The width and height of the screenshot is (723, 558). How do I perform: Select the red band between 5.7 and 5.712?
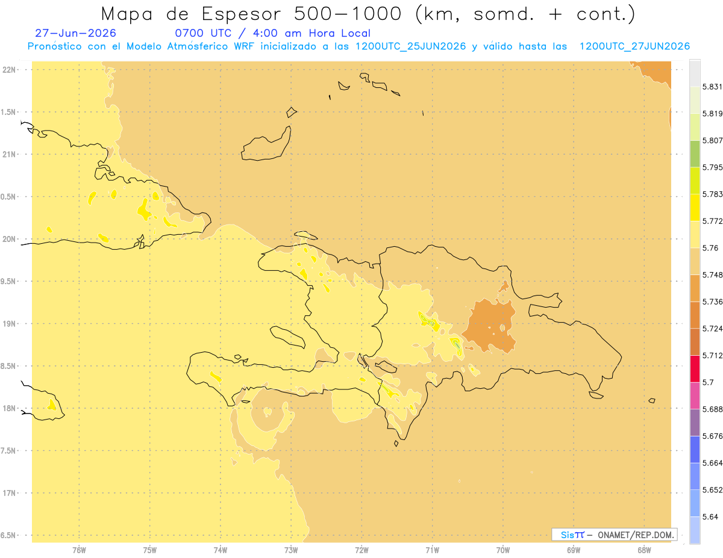(695, 368)
